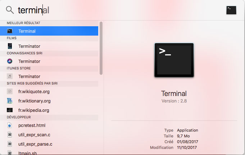Click the modification date 11/10/2017
245x155 pixels.
[x=187, y=147]
